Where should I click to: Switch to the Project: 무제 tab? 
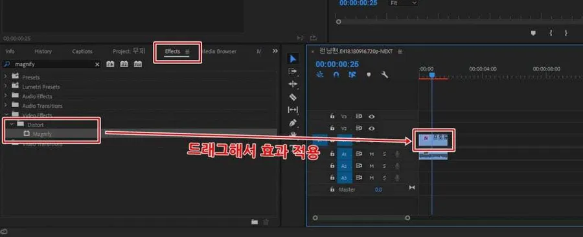click(129, 51)
